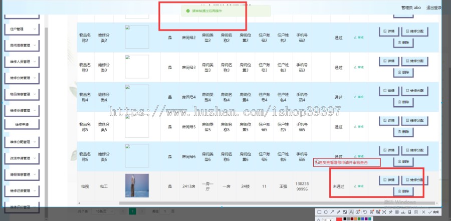Click 审核 edit icon in 电视 row
Screen dimensions: 451x221
pos(359,186)
